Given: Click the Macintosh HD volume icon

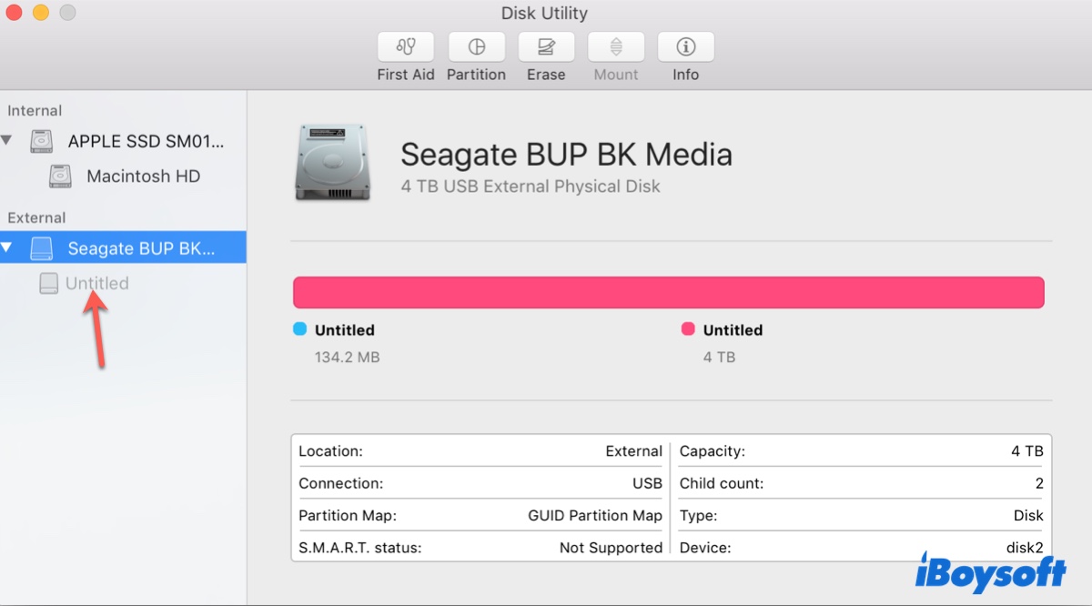Looking at the screenshot, I should click(59, 176).
